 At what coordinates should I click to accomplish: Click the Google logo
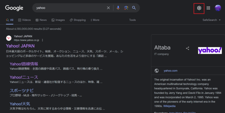[14, 8]
